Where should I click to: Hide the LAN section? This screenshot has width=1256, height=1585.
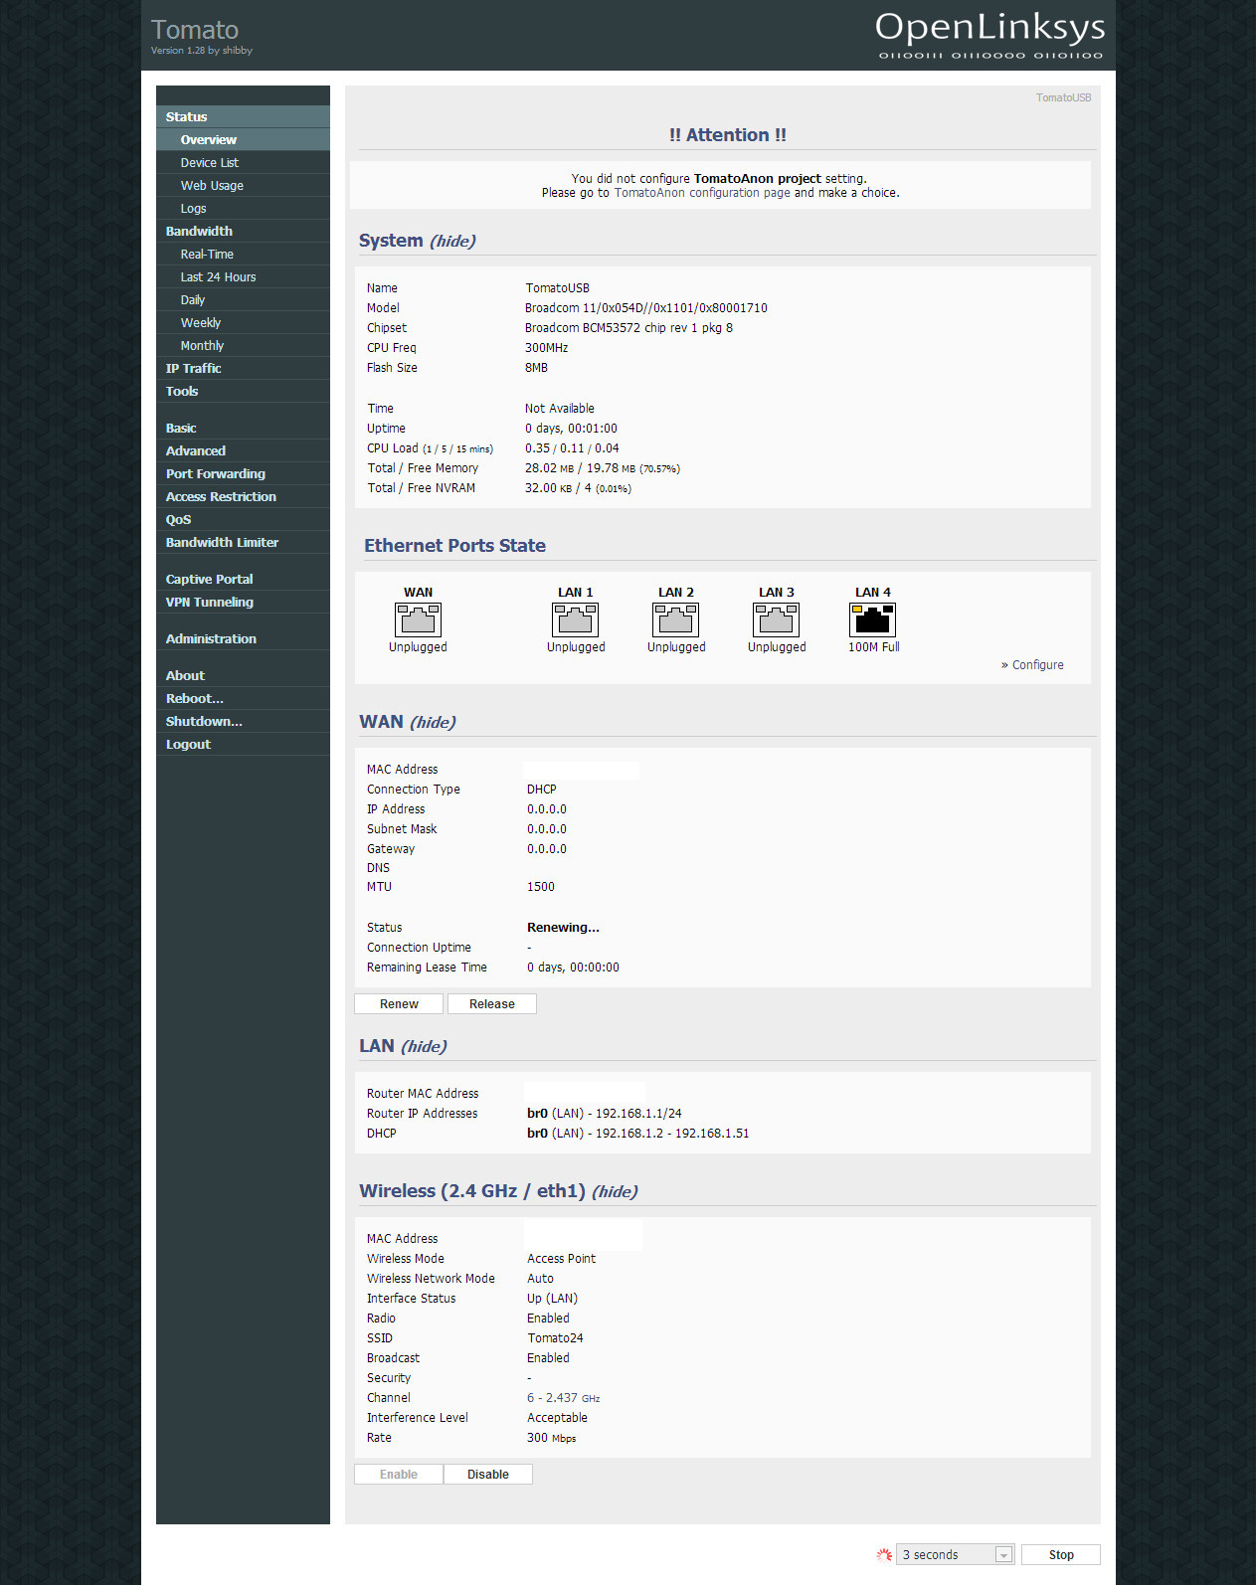pos(424,1046)
